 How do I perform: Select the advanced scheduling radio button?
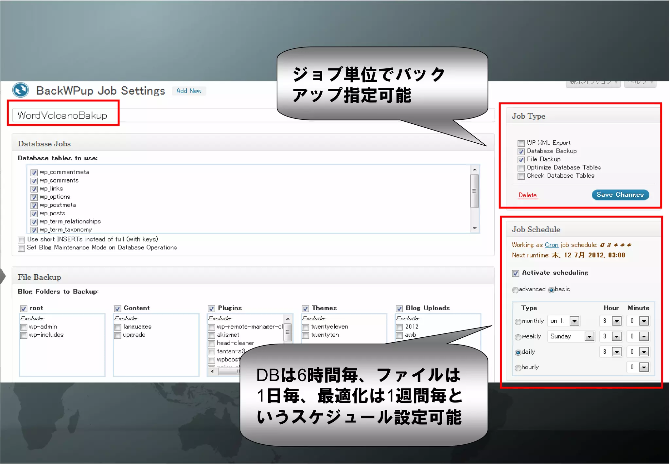tap(515, 290)
